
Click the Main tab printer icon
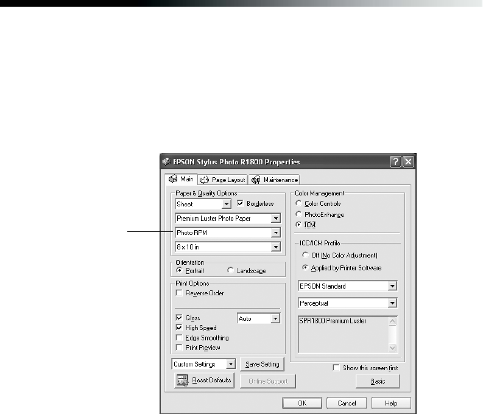click(x=173, y=179)
